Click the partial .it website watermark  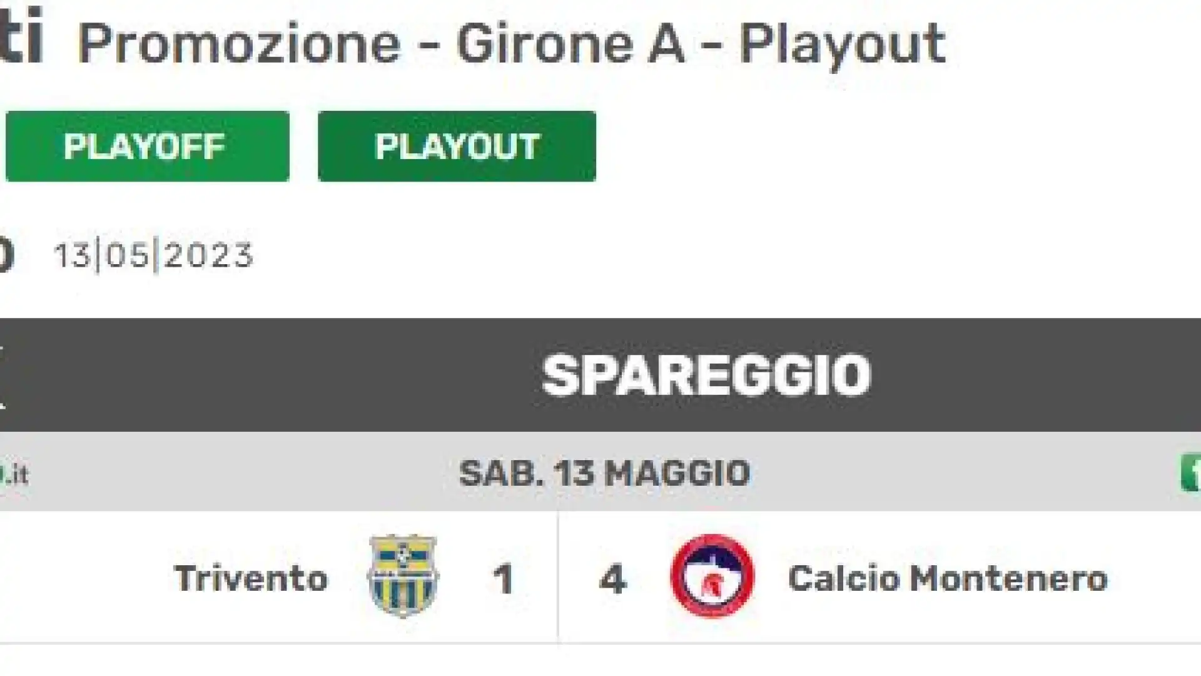[14, 474]
